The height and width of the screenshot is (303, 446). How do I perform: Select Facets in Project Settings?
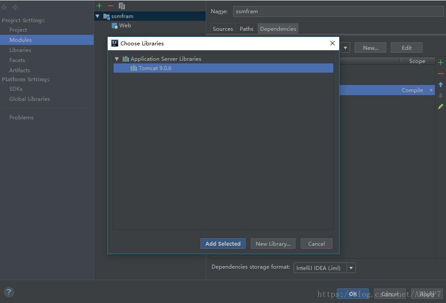tap(17, 60)
